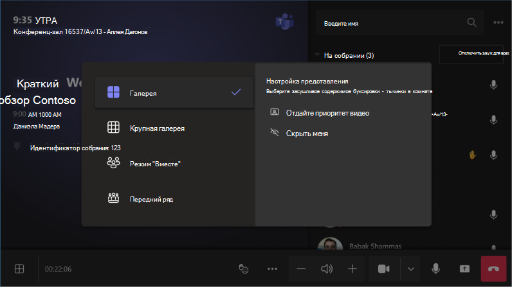This screenshot has height=287, width=512.
Task: Open the layout view button in bottom bar
Action: click(x=19, y=269)
